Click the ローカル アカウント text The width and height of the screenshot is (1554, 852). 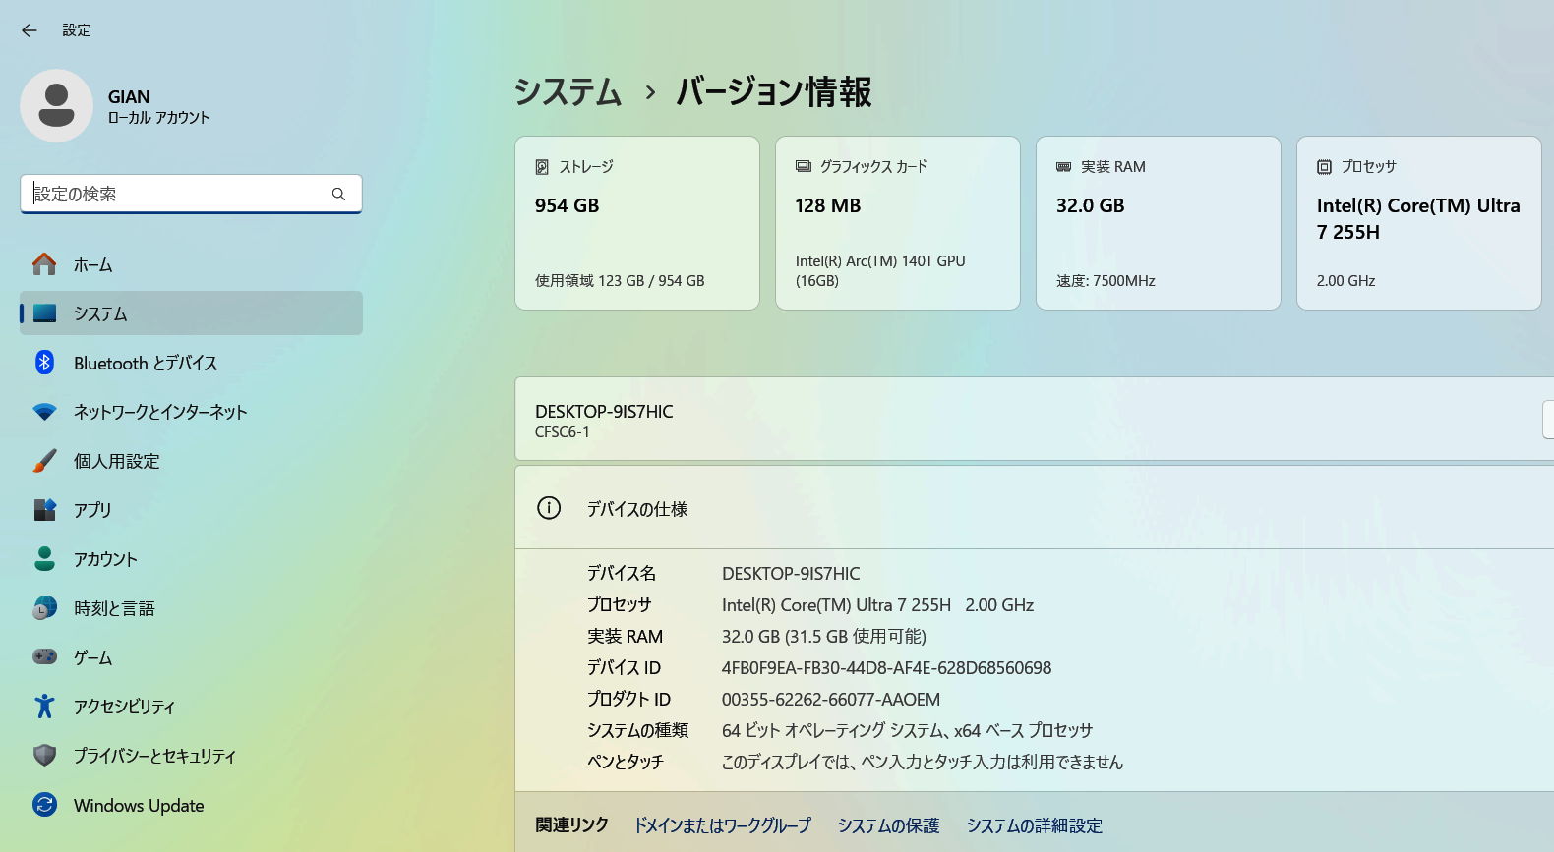159,118
